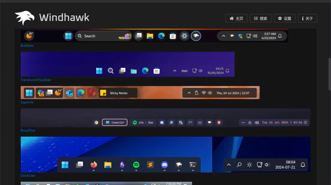Screen dimensions: 331x185
Task: Click the brightness sun icon in DockLike tray
Action: (249, 165)
